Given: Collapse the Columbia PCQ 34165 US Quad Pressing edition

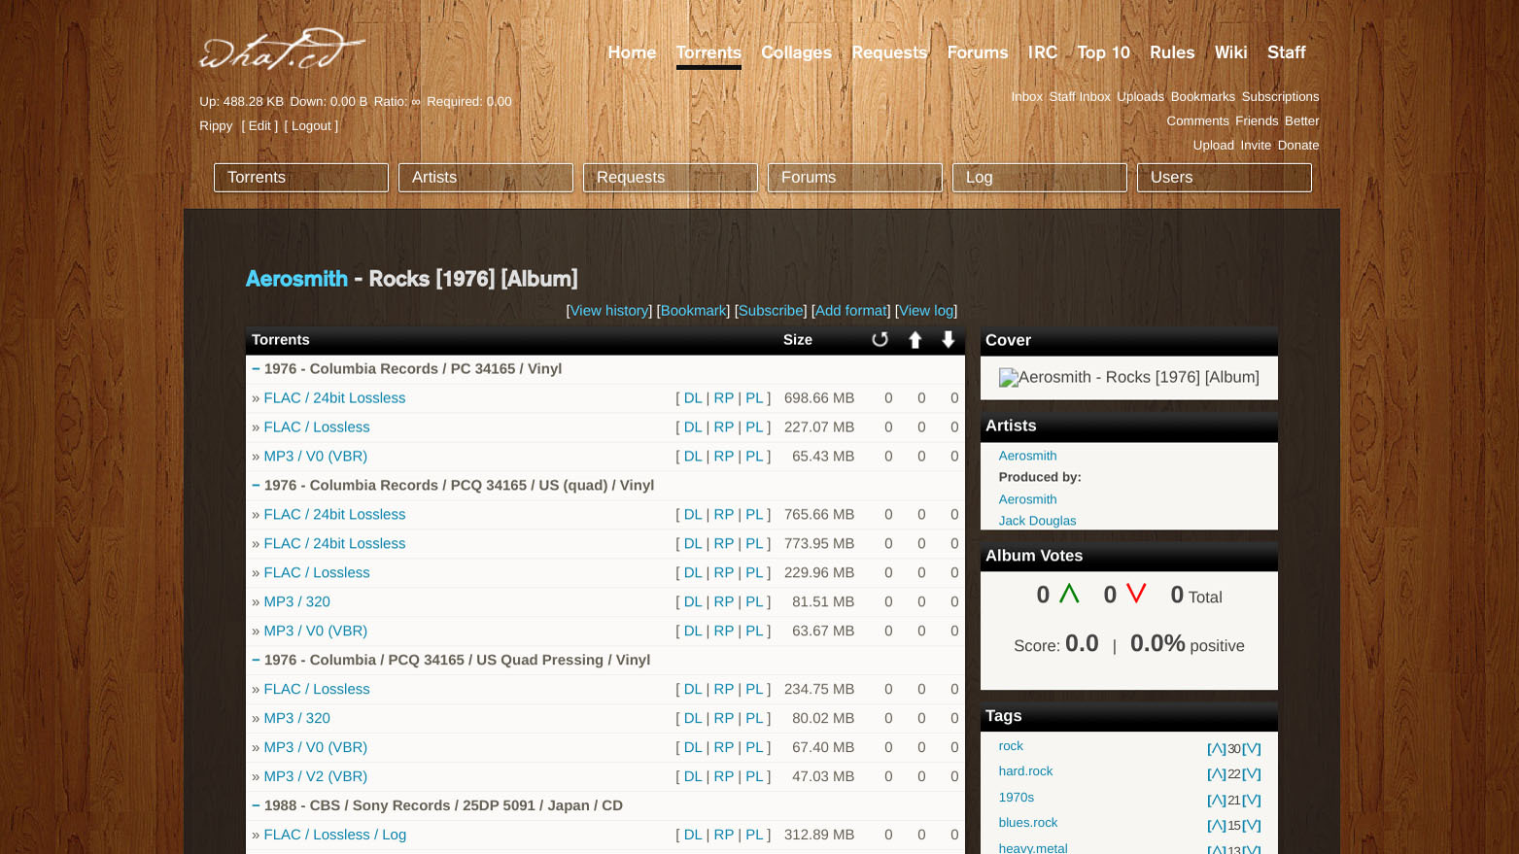Looking at the screenshot, I should click(256, 660).
